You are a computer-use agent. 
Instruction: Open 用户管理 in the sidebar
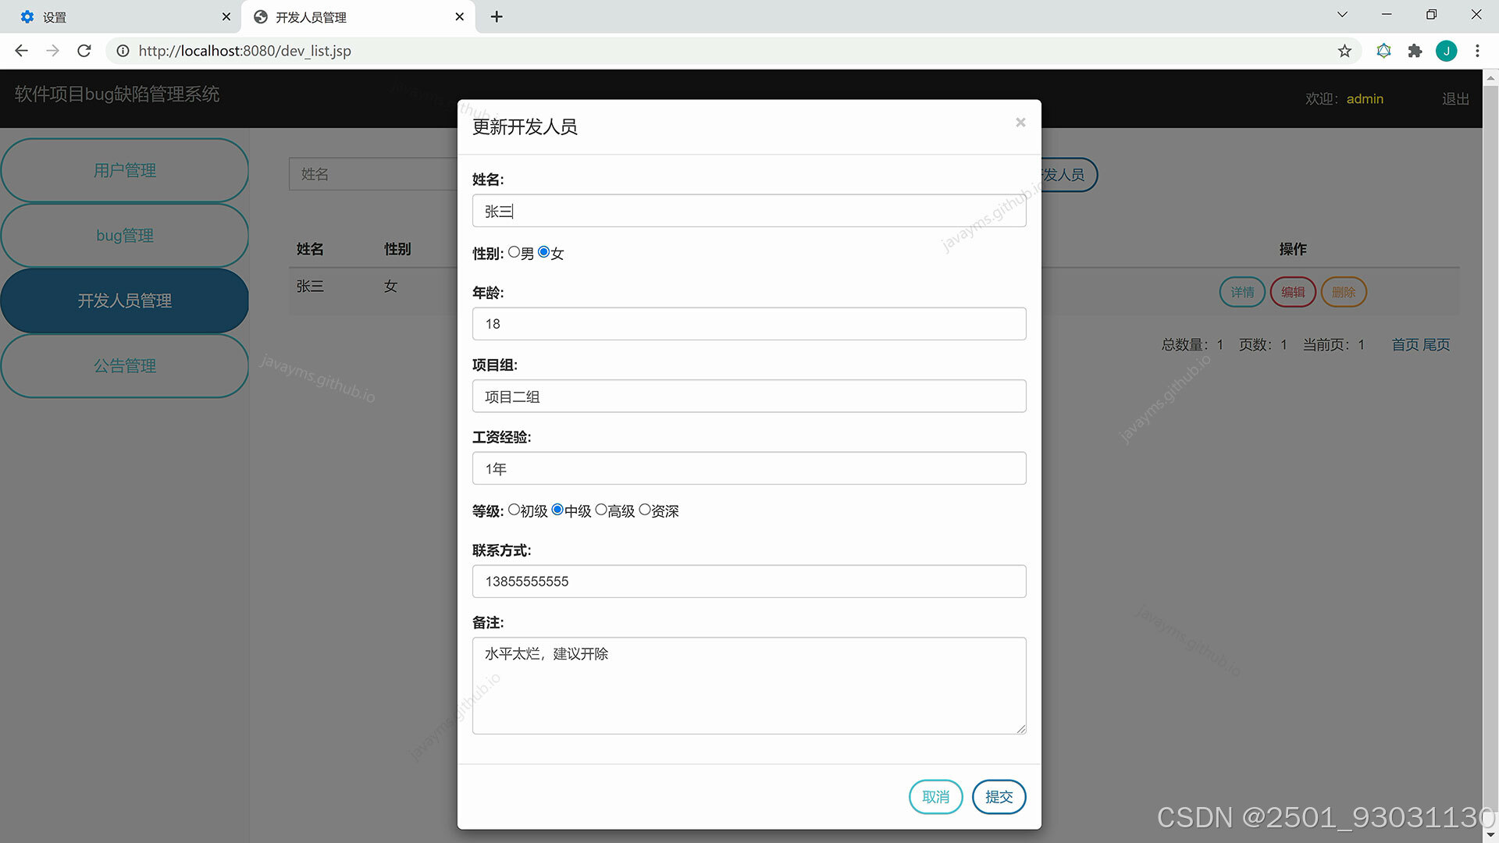[x=125, y=170]
